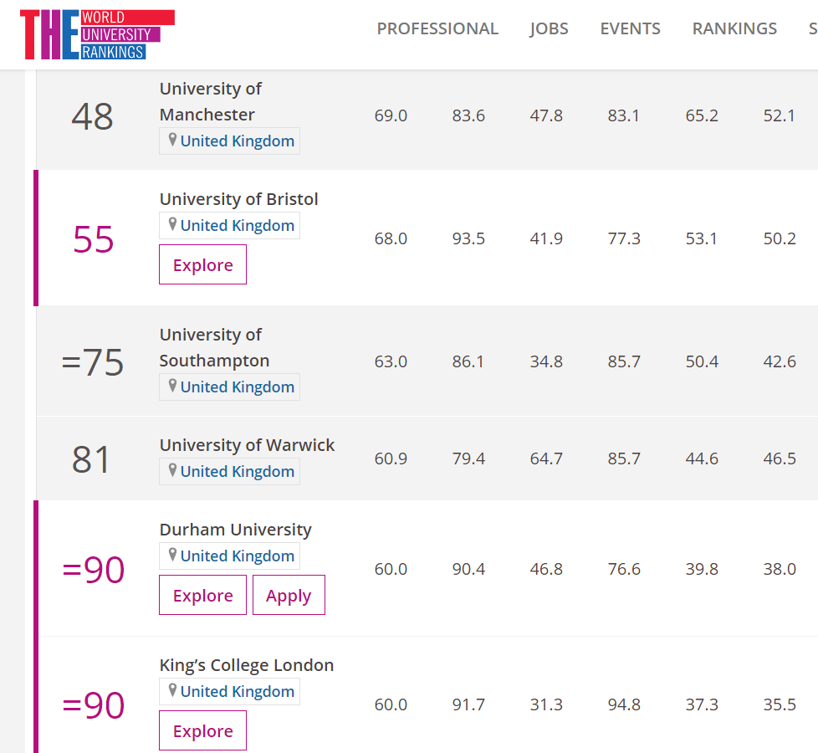Go to the Events menu
Viewport: 818px width, 753px height.
[630, 28]
